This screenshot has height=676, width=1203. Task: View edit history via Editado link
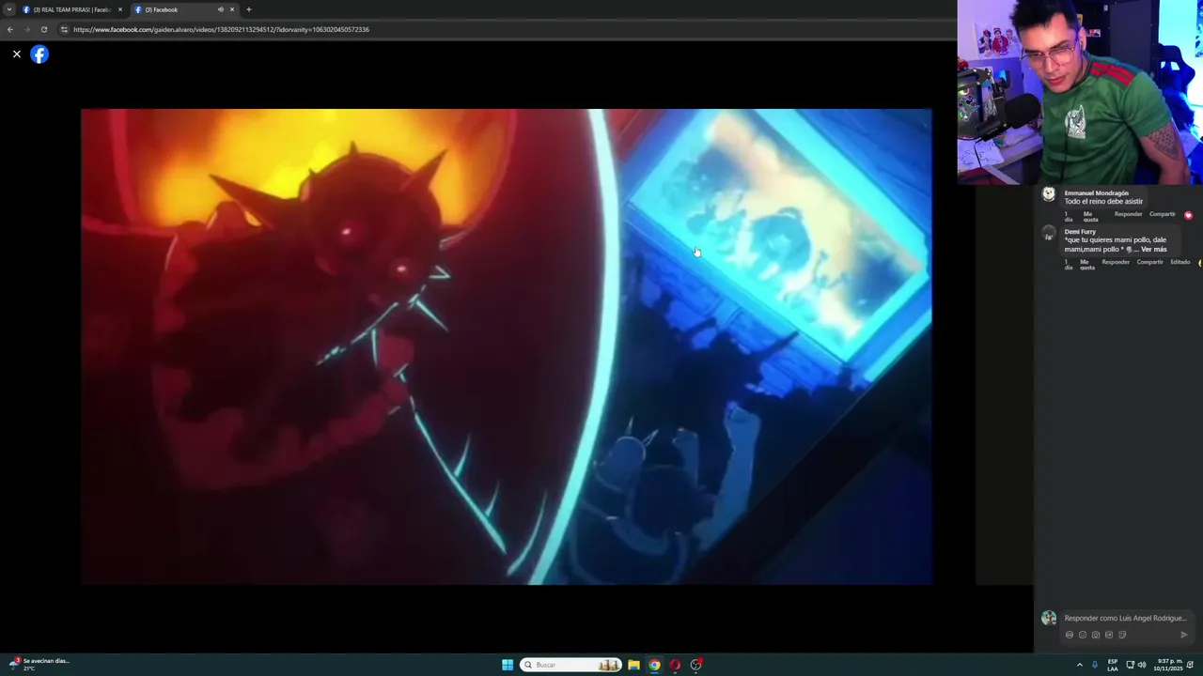1180,262
